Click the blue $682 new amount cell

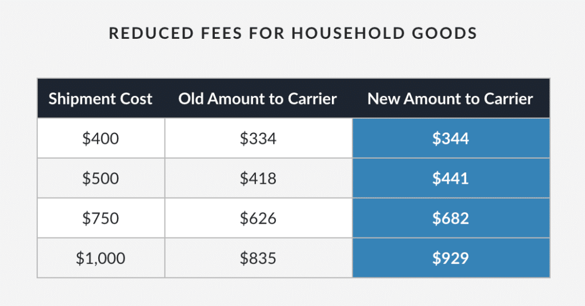pyautogui.click(x=450, y=218)
